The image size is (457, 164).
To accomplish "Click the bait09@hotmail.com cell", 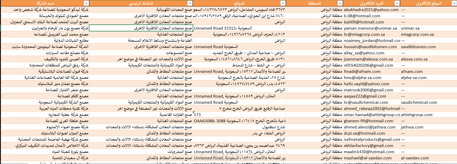I will (371, 22).
